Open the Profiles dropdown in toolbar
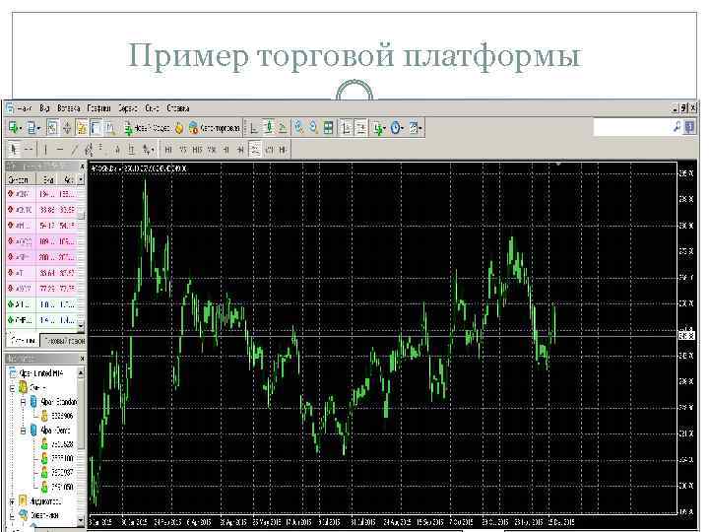Screen dimensions: 709x532 33,128
